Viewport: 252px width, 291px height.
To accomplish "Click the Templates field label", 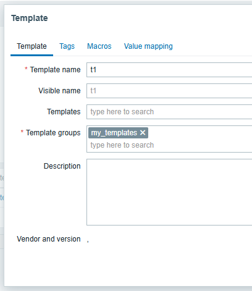I will pyautogui.click(x=64, y=112).
